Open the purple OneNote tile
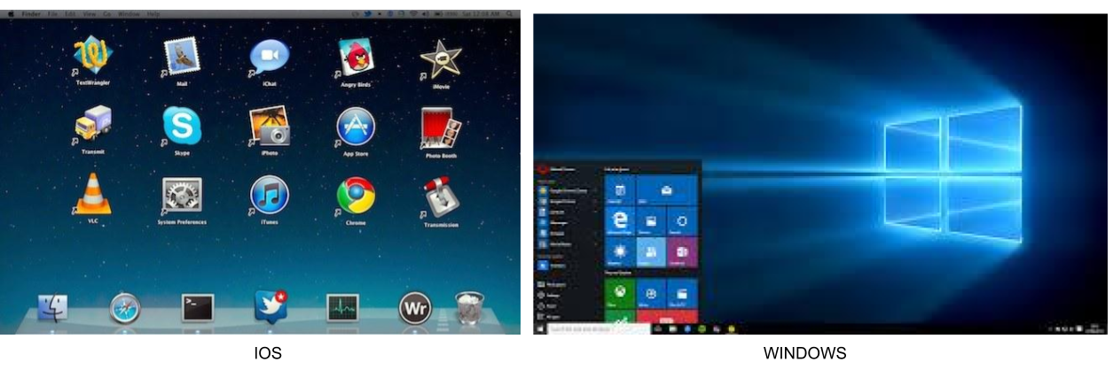 682,252
